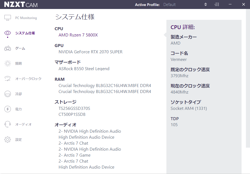Go to the PC Monitoring tab

26,18
